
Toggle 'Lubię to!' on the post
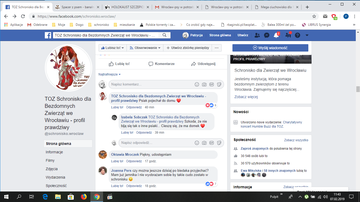pyautogui.click(x=119, y=64)
